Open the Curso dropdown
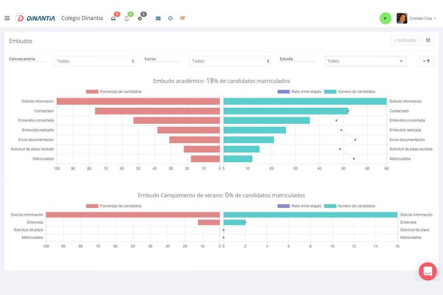The width and height of the screenshot is (443, 295). point(230,61)
